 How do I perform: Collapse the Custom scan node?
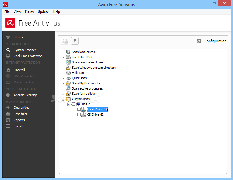(63, 99)
